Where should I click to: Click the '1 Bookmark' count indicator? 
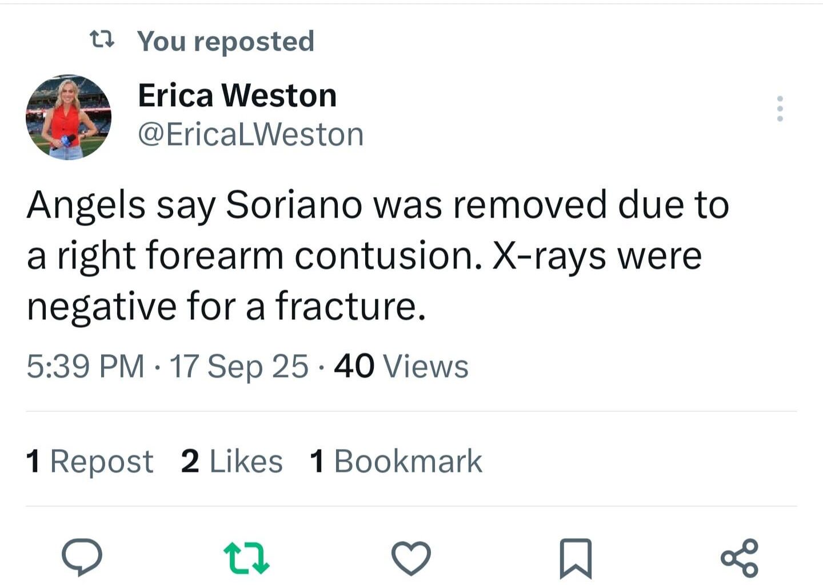click(394, 460)
